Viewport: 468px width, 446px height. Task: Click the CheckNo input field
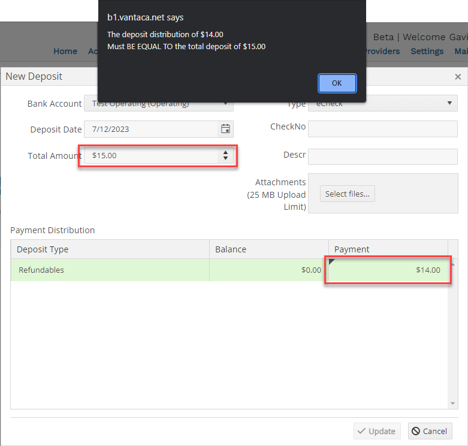coord(383,129)
